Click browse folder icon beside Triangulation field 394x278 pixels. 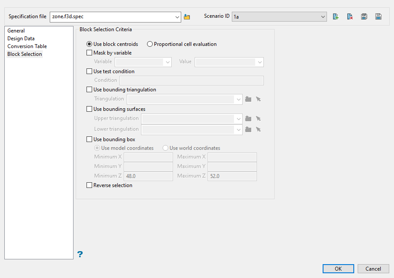tap(248, 99)
